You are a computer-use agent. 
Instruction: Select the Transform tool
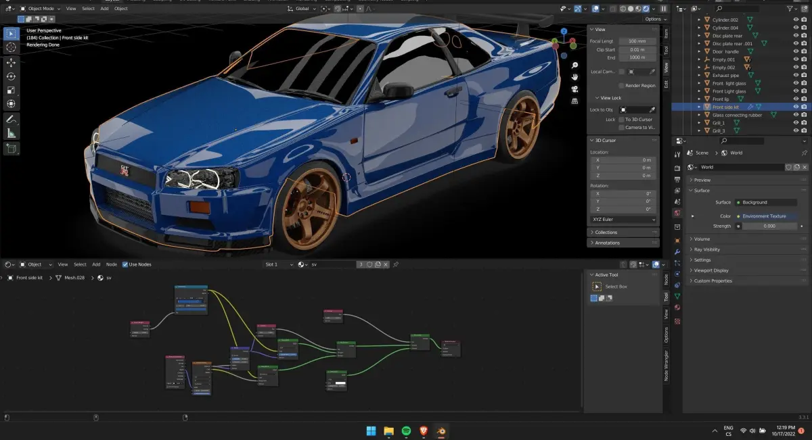click(x=12, y=103)
